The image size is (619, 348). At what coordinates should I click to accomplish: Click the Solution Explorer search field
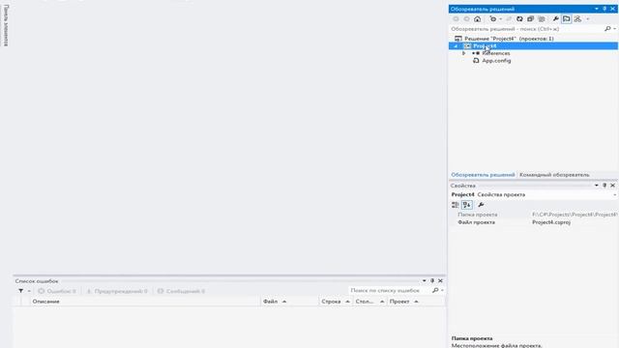click(526, 29)
